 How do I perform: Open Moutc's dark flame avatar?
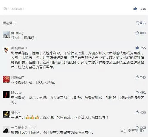click(6, 94)
